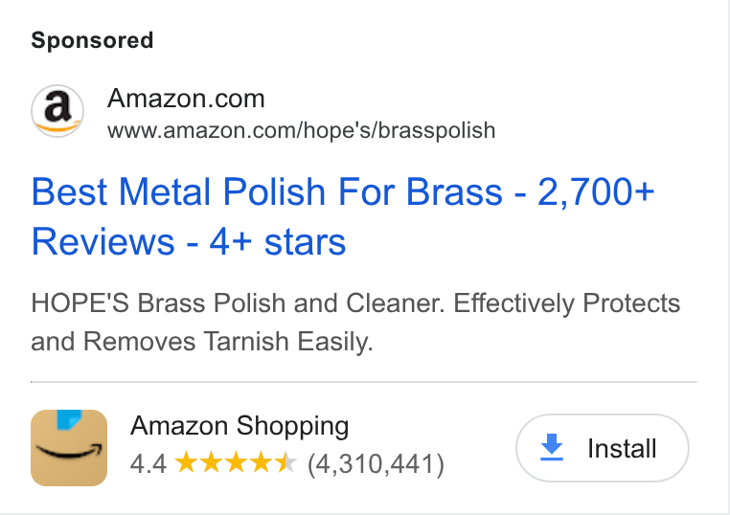Click the half-filled fifth rating star
730x515 pixels.
click(285, 462)
